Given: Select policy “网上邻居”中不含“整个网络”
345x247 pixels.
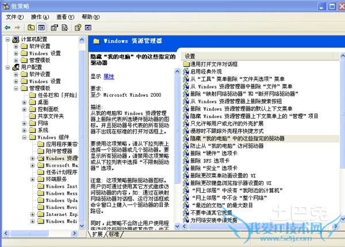Looking at the screenshot, I should (229, 197).
